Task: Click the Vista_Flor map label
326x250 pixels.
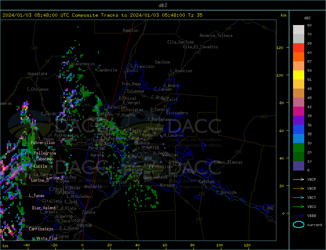Action: pos(47,238)
